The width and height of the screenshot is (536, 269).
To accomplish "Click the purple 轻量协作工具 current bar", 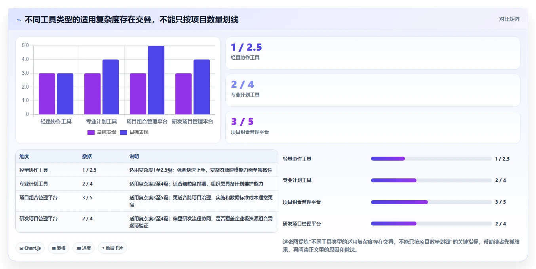I will point(47,94).
